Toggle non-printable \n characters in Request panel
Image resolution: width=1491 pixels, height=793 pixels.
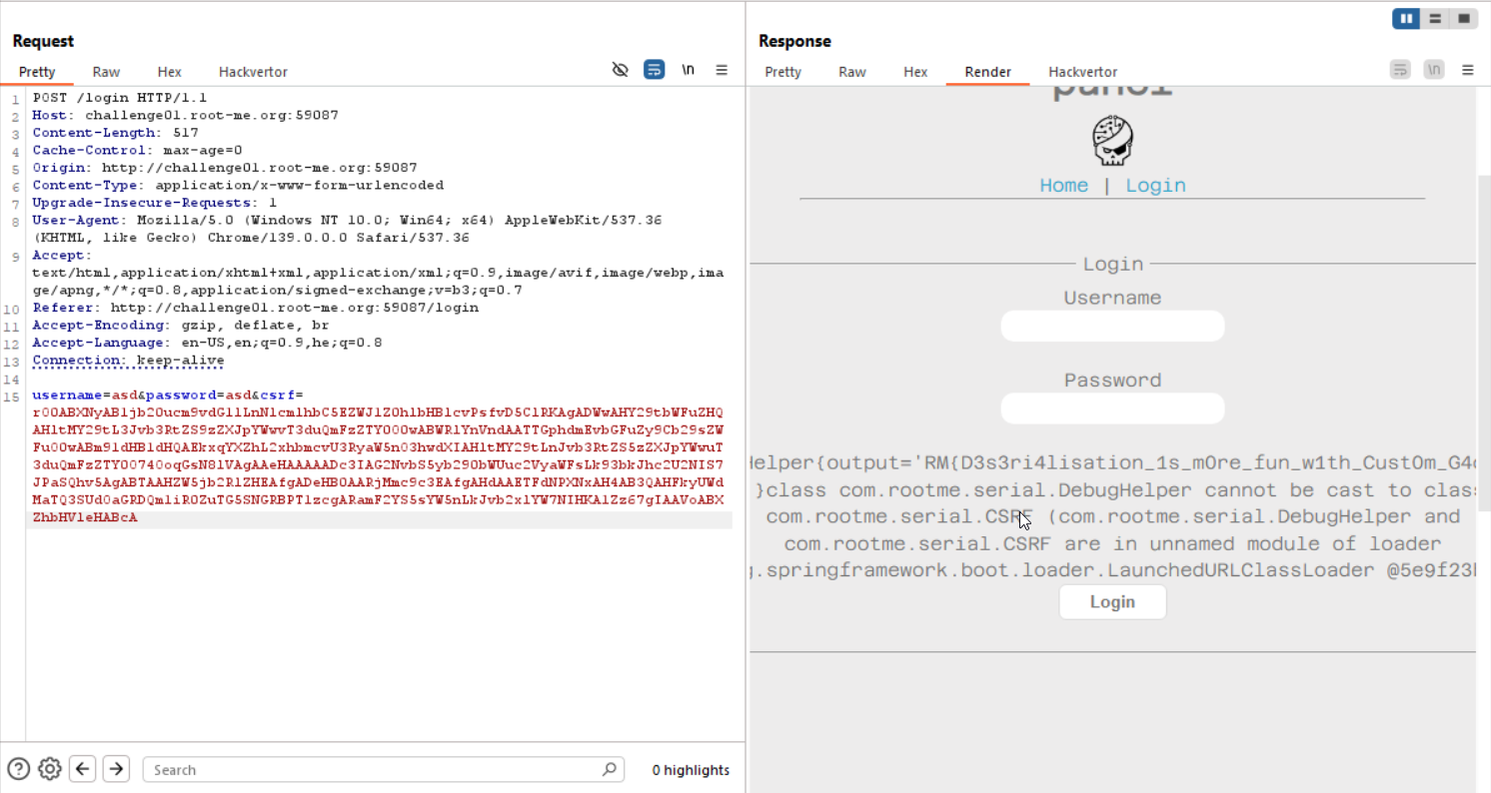click(688, 70)
